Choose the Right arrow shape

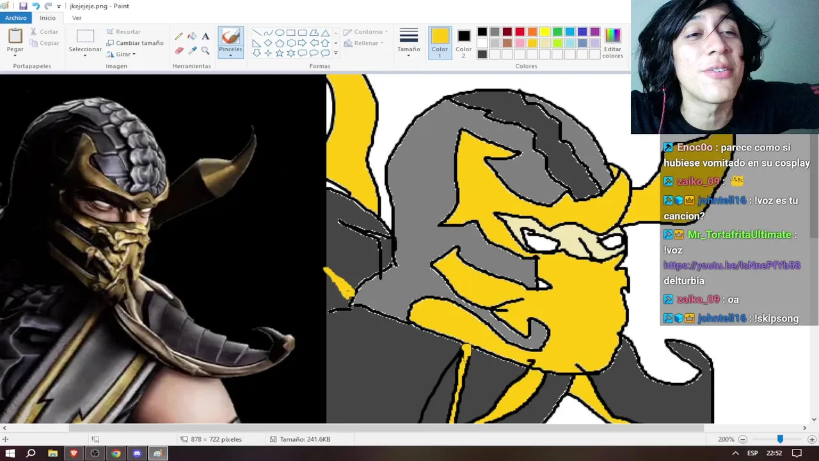[x=303, y=43]
